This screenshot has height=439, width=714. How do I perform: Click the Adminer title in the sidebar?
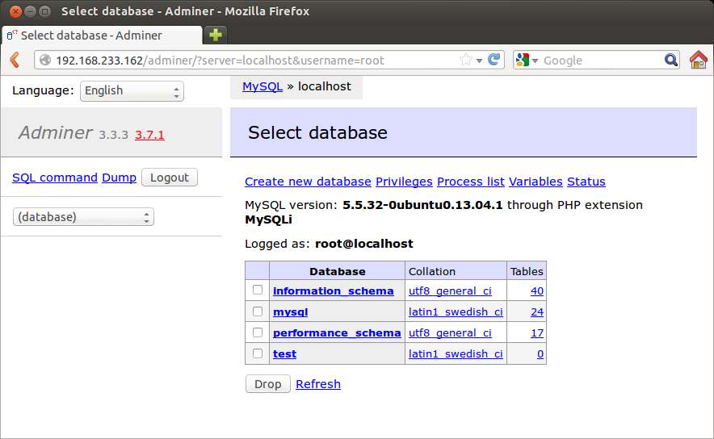pos(56,133)
